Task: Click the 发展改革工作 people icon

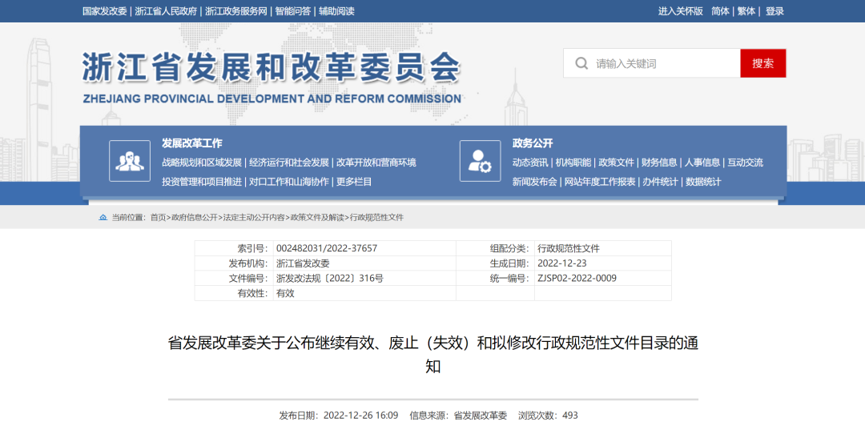Action: pyautogui.click(x=130, y=161)
